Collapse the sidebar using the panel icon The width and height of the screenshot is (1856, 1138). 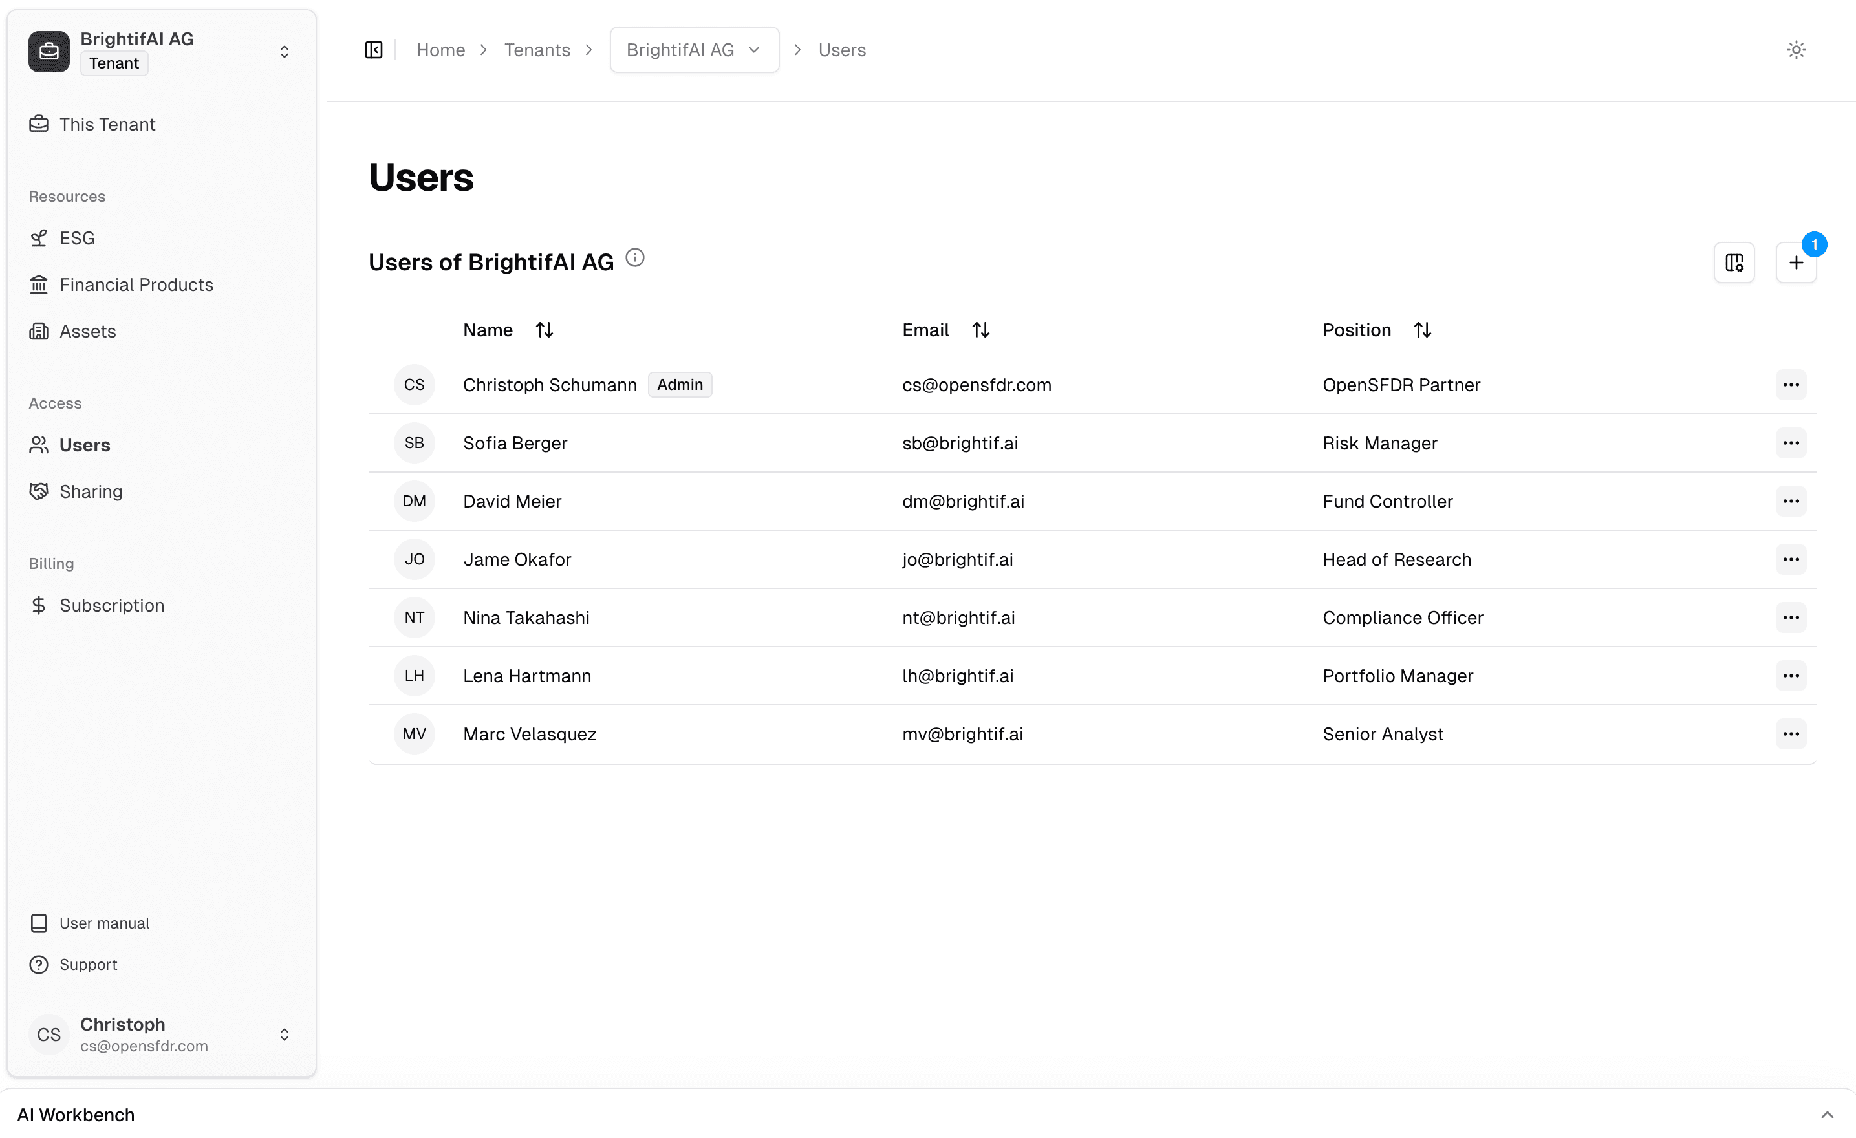click(x=373, y=49)
